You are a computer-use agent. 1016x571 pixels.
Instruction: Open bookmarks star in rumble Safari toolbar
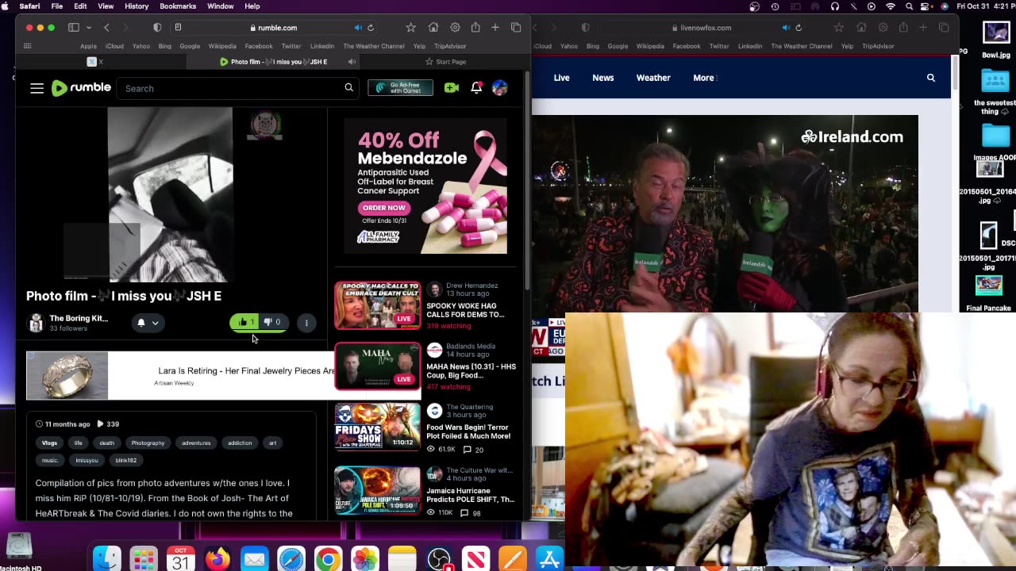(x=410, y=28)
